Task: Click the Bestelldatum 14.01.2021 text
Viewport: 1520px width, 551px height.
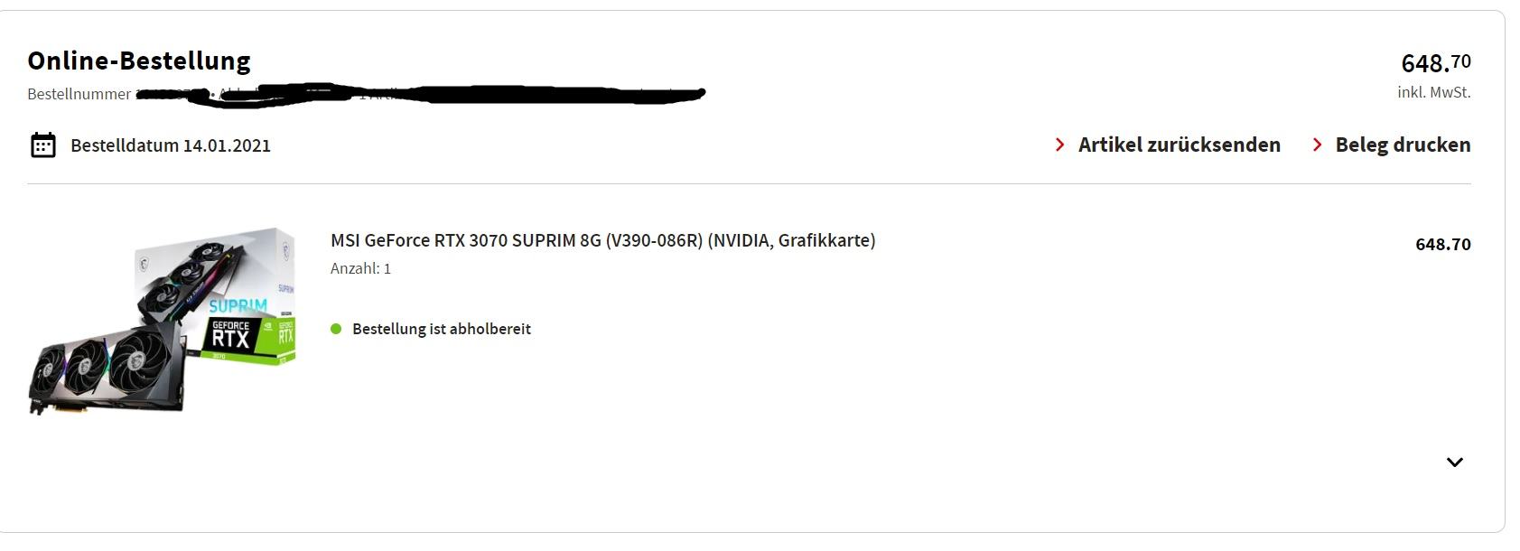Action: (x=171, y=145)
